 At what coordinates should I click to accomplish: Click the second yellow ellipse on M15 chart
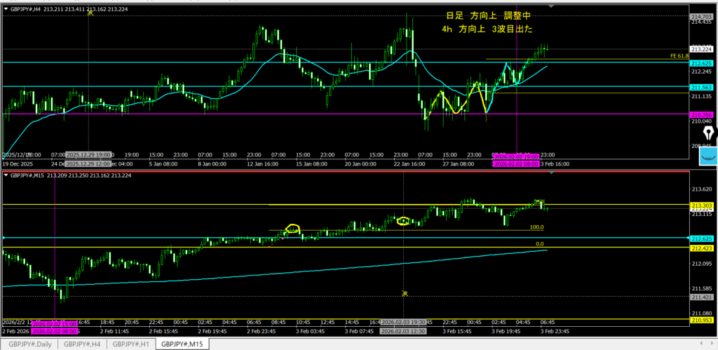(x=403, y=221)
